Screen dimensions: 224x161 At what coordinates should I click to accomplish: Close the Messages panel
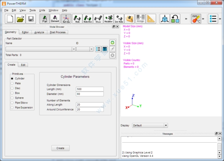[220, 134]
